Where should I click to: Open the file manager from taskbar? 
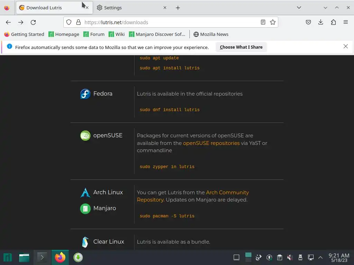pos(24,257)
